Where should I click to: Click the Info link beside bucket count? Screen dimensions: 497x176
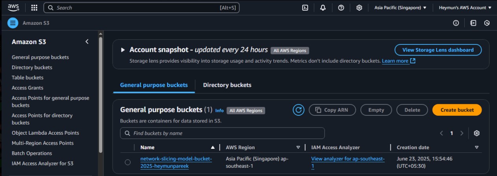tap(219, 111)
